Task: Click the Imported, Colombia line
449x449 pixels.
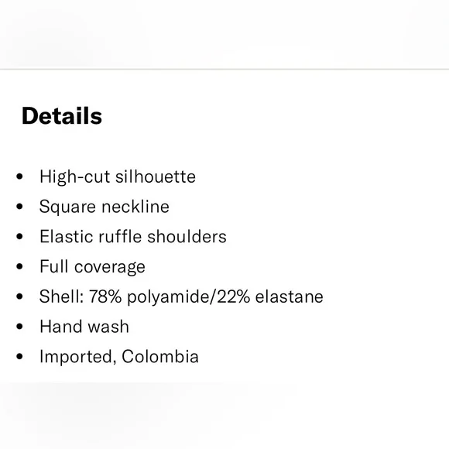Action: point(119,357)
